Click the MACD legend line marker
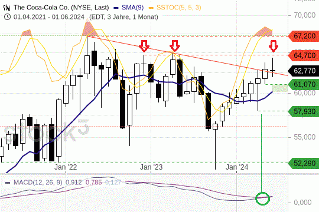This screenshot has height=212, width=319. [8, 183]
